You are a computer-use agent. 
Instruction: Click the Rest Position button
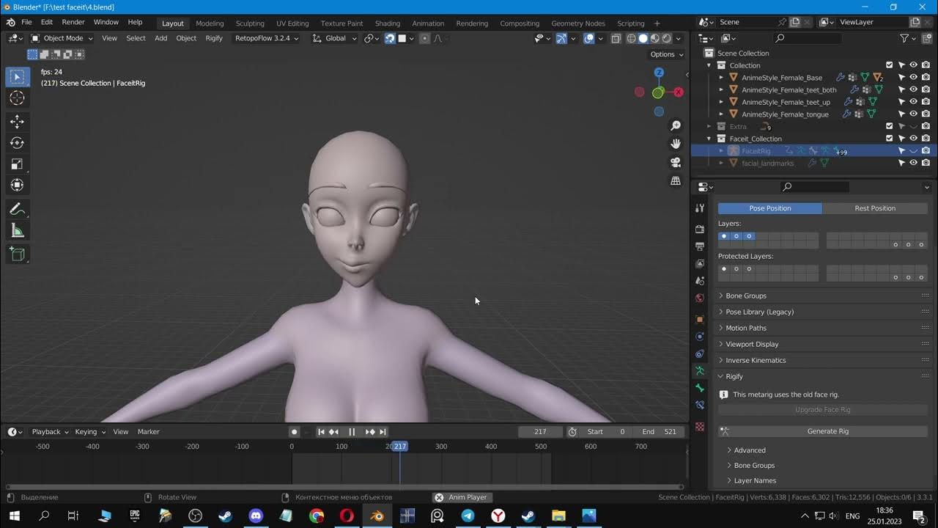(875, 208)
